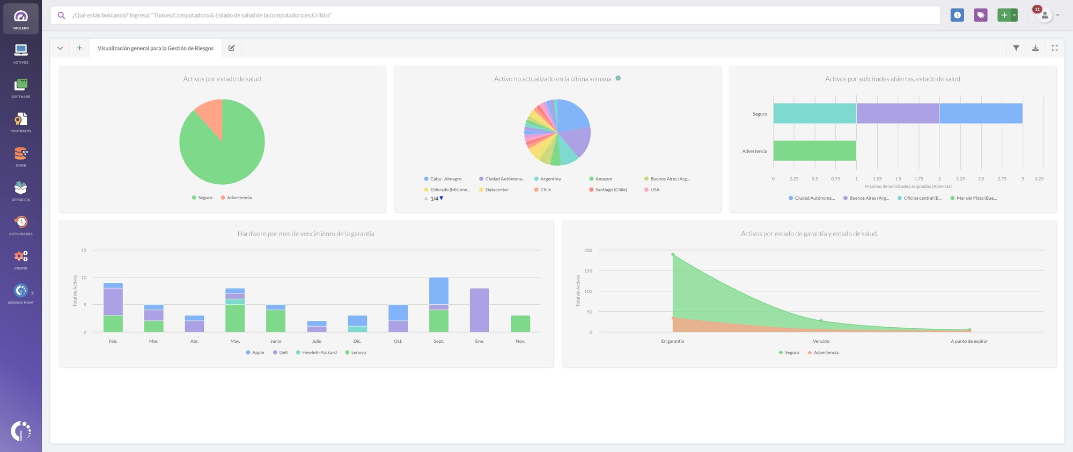1073x452 pixels.
Task: Toggle Seguro legend in warranty status chart
Action: 789,352
